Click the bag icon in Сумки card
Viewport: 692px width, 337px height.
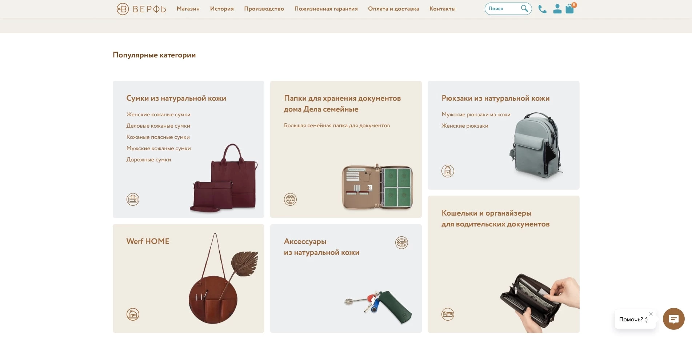click(133, 199)
